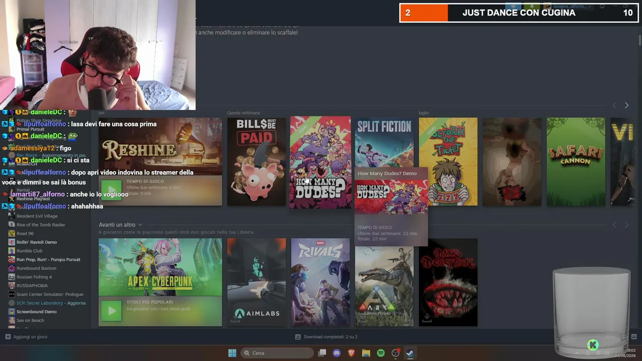
Task: Select the large How Many Dudes? cover
Action: (x=320, y=162)
